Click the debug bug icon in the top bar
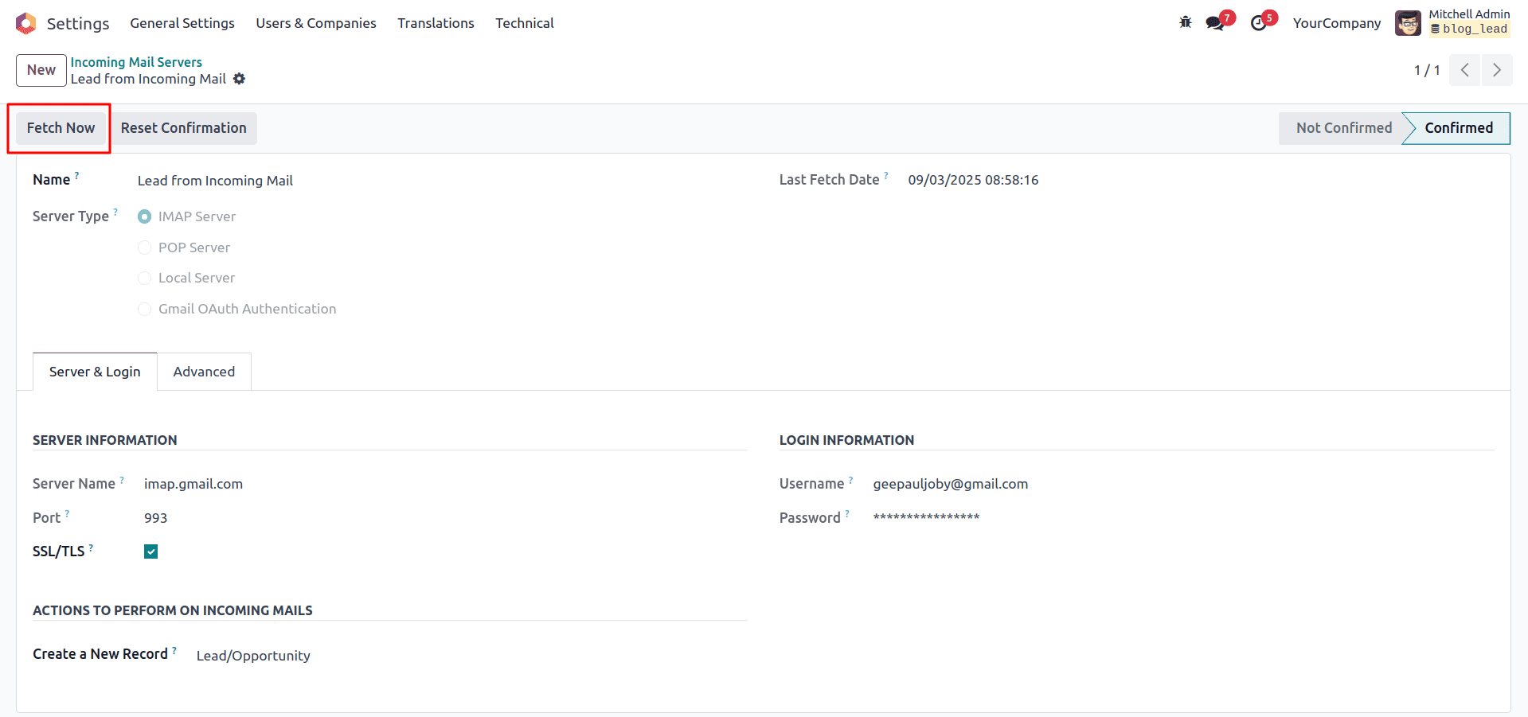Screen dimensions: 1528x717 pos(1184,22)
